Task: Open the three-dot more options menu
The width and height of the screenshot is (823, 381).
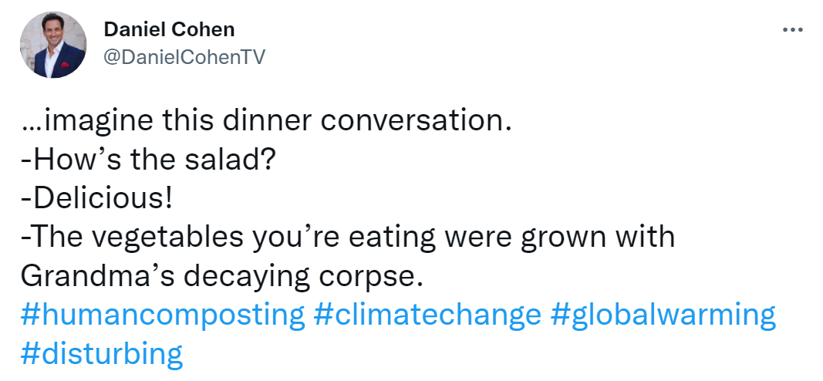Action: (793, 30)
